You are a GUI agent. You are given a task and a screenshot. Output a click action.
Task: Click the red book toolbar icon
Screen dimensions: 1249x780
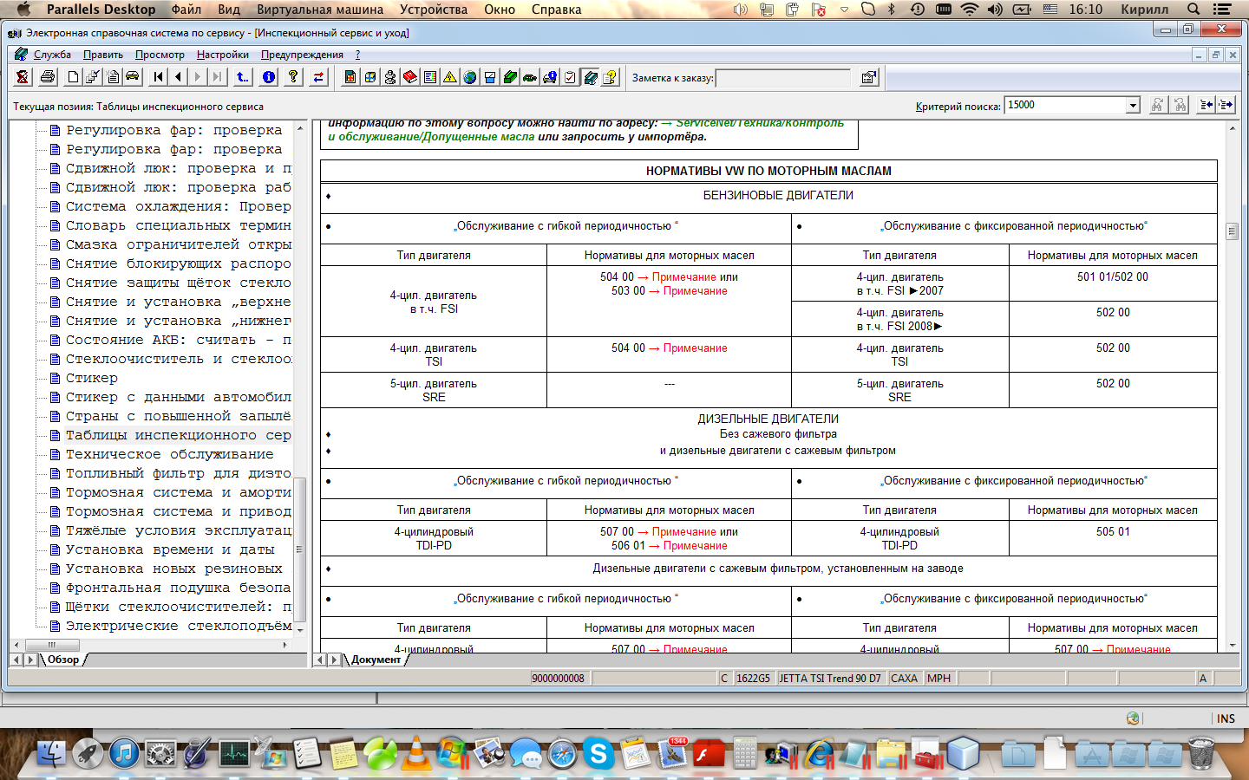pos(409,77)
